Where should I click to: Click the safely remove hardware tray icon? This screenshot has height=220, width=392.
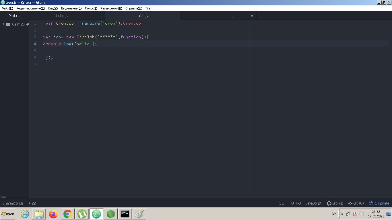pyautogui.click(x=348, y=214)
